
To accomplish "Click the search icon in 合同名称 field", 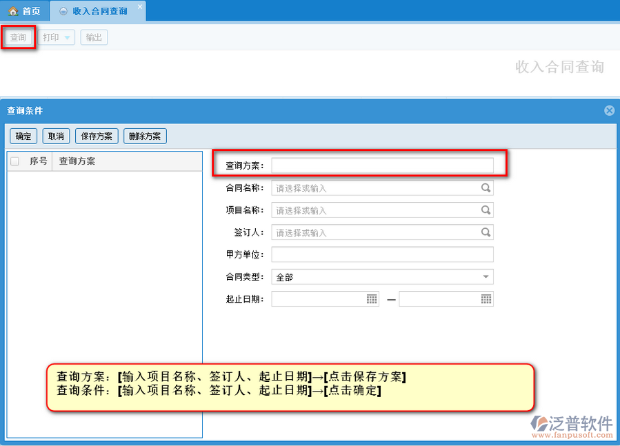I will [x=486, y=187].
